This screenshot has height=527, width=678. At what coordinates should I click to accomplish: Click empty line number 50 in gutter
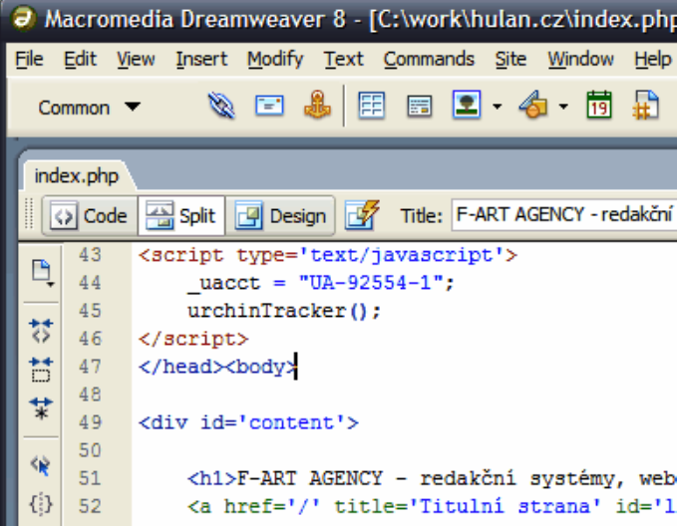coord(90,450)
